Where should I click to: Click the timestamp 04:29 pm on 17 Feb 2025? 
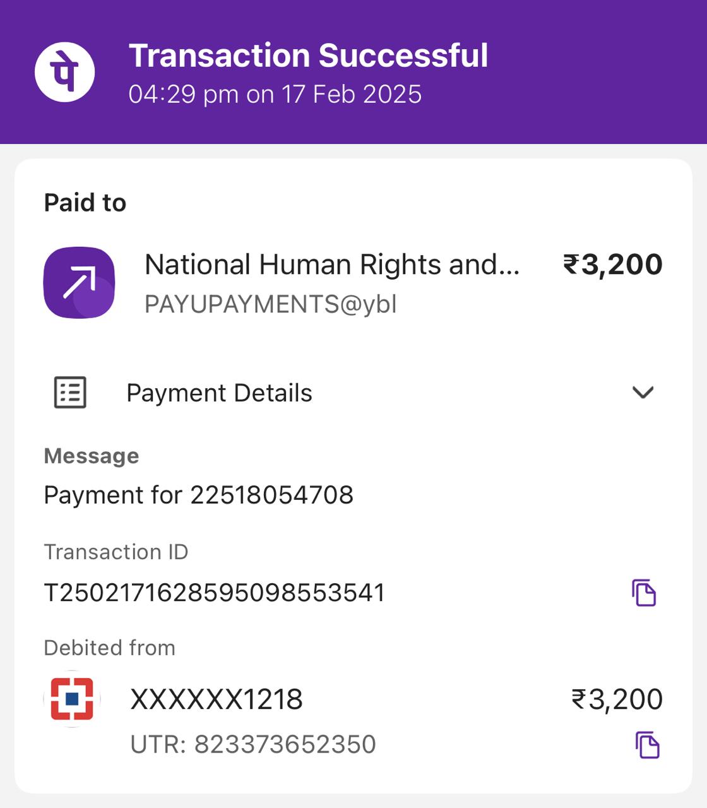[x=275, y=95]
